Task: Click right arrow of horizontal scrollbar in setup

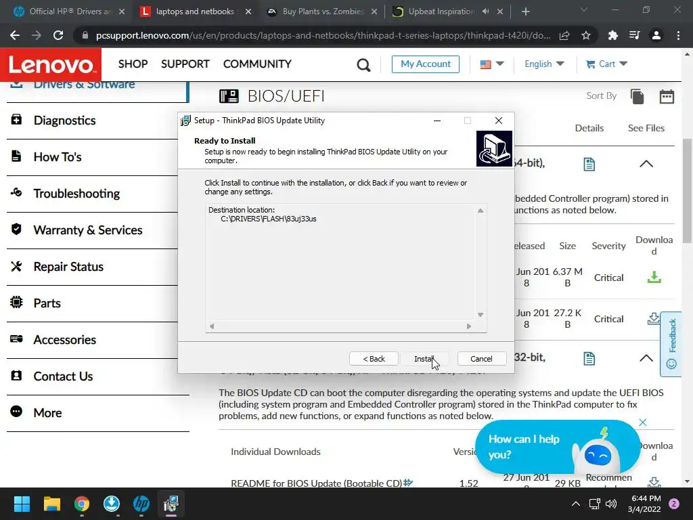Action: pyautogui.click(x=469, y=326)
